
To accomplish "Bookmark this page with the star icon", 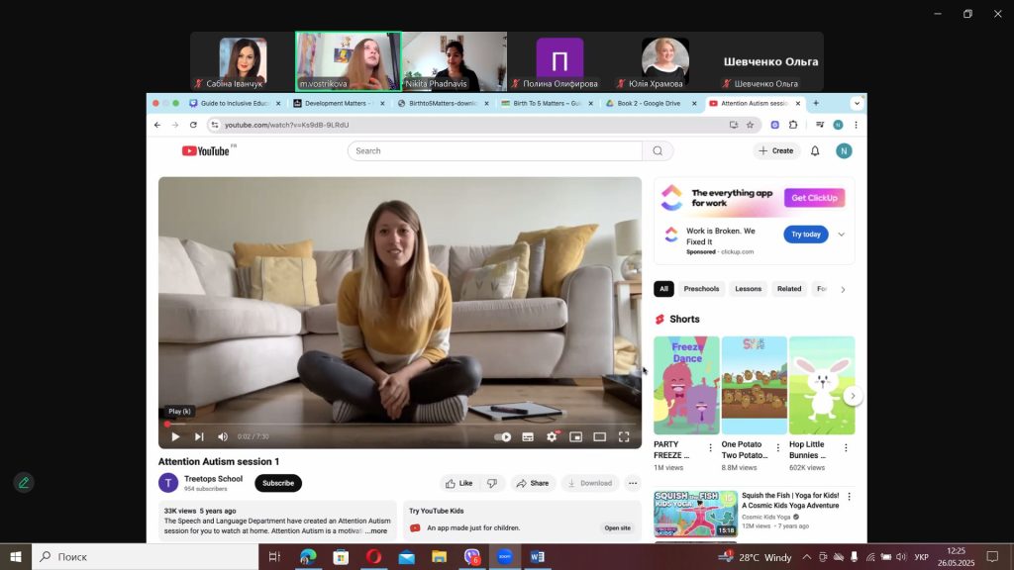I will click(751, 125).
